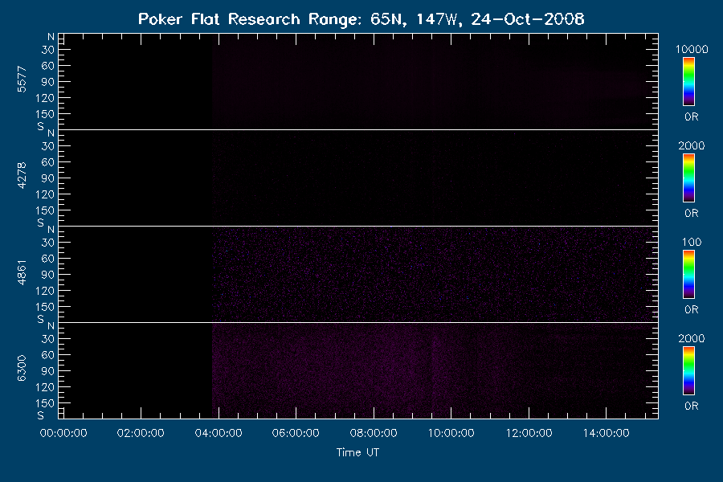The image size is (723, 482).
Task: Click the rainbow color bar for the 6300 panel
Action: tap(688, 371)
